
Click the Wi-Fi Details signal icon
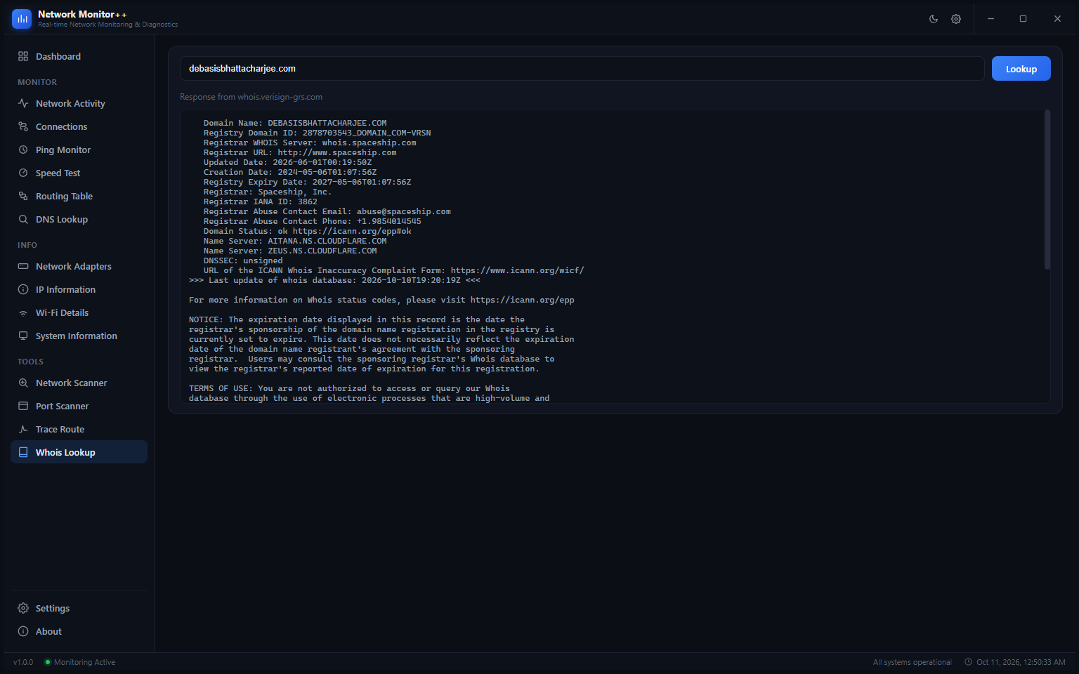click(x=23, y=312)
